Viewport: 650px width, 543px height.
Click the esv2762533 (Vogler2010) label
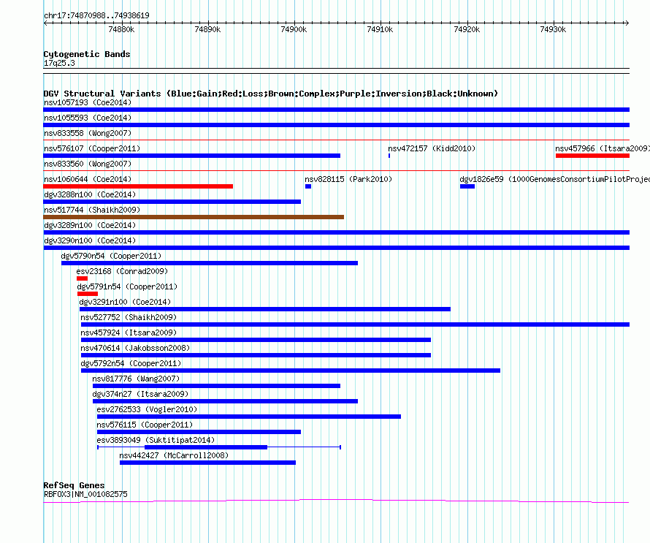click(147, 409)
